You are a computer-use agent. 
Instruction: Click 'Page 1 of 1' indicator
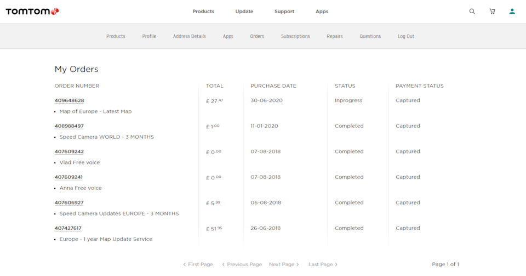(445, 264)
